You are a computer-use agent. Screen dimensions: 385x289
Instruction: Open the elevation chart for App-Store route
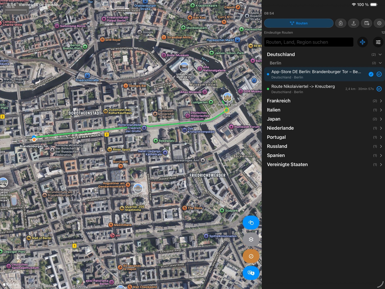[x=379, y=74]
